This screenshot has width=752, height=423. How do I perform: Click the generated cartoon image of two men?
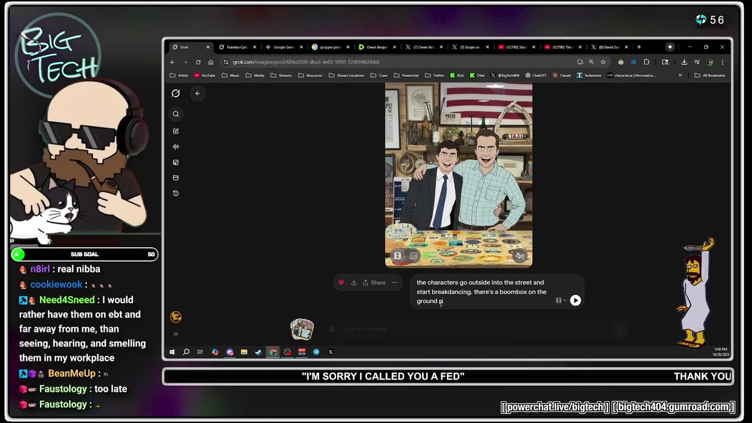tap(459, 174)
